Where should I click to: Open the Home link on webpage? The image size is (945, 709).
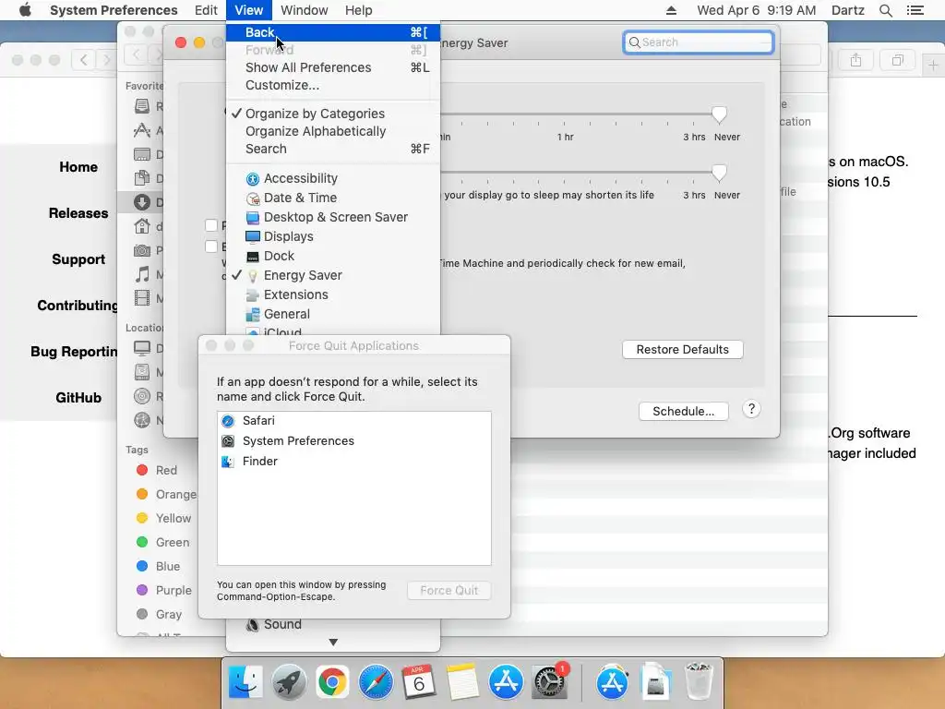(78, 167)
